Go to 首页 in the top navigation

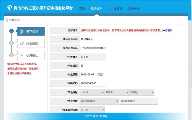pos(82,9)
